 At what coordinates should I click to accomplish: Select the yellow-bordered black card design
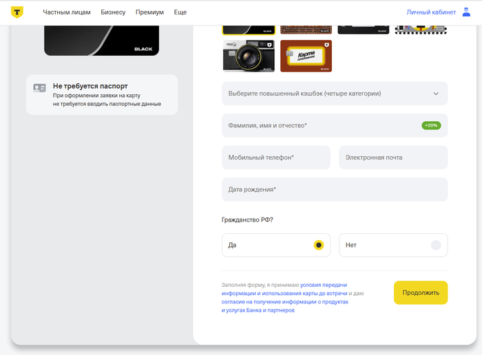(x=249, y=29)
